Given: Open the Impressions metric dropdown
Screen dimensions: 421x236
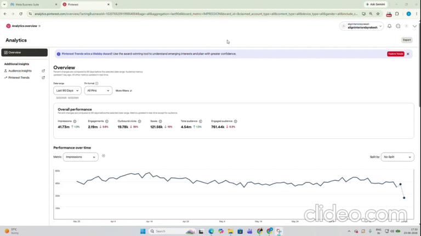Looking at the screenshot, I should (81, 157).
